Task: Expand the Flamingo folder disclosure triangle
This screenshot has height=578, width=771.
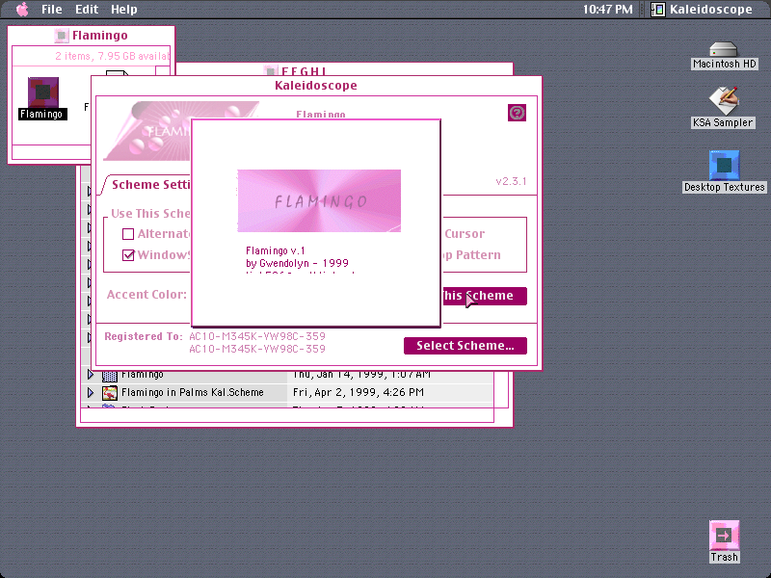Action: tap(91, 375)
